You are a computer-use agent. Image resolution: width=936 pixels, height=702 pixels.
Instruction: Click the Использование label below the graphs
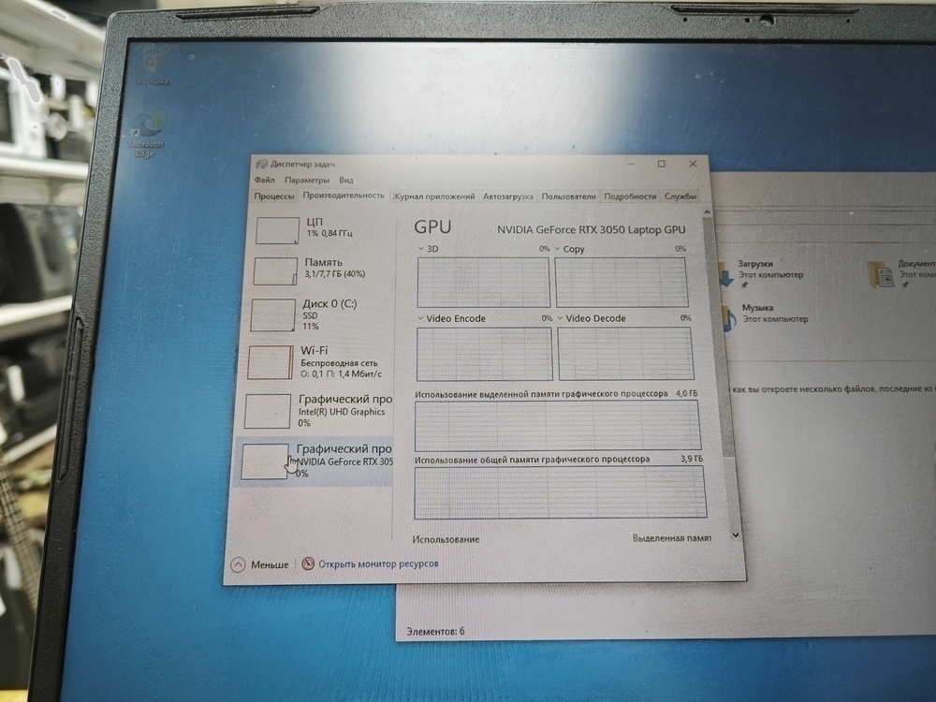(x=446, y=539)
